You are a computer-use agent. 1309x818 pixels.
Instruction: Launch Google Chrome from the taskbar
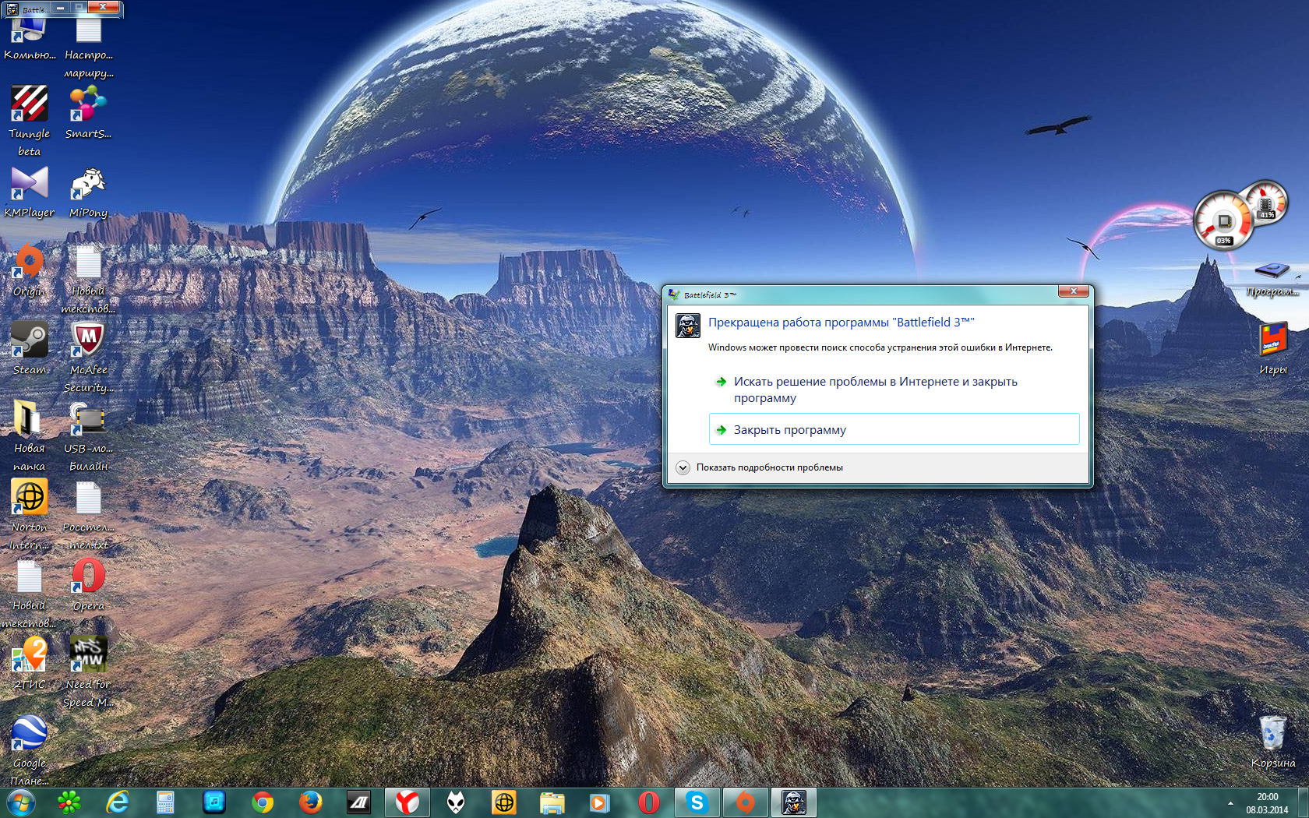click(263, 802)
